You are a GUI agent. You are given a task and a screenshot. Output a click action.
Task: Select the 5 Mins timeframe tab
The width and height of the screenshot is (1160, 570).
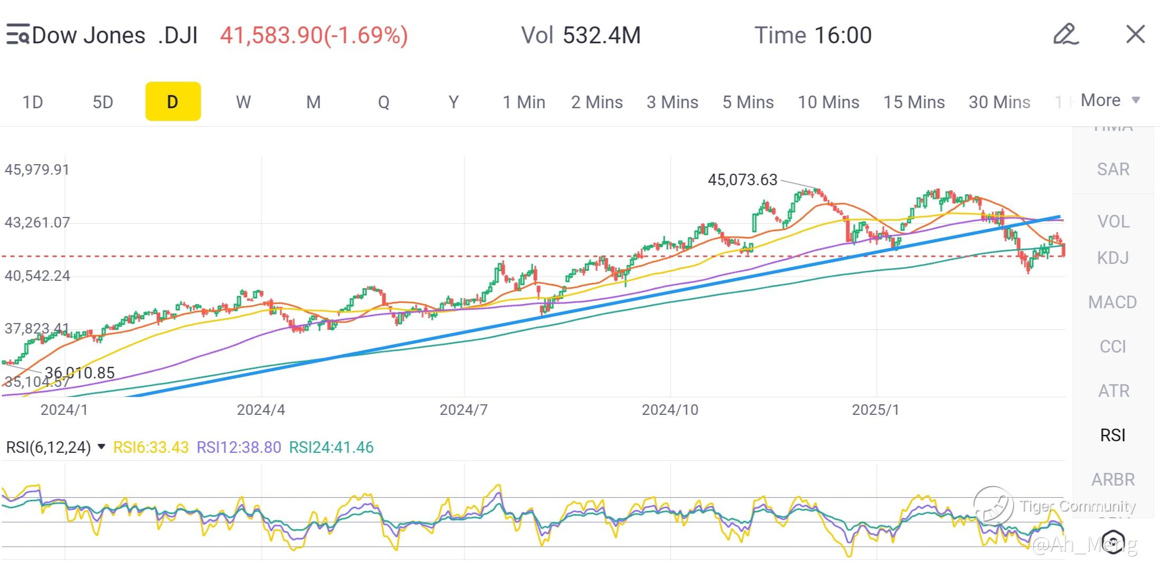pyautogui.click(x=748, y=102)
